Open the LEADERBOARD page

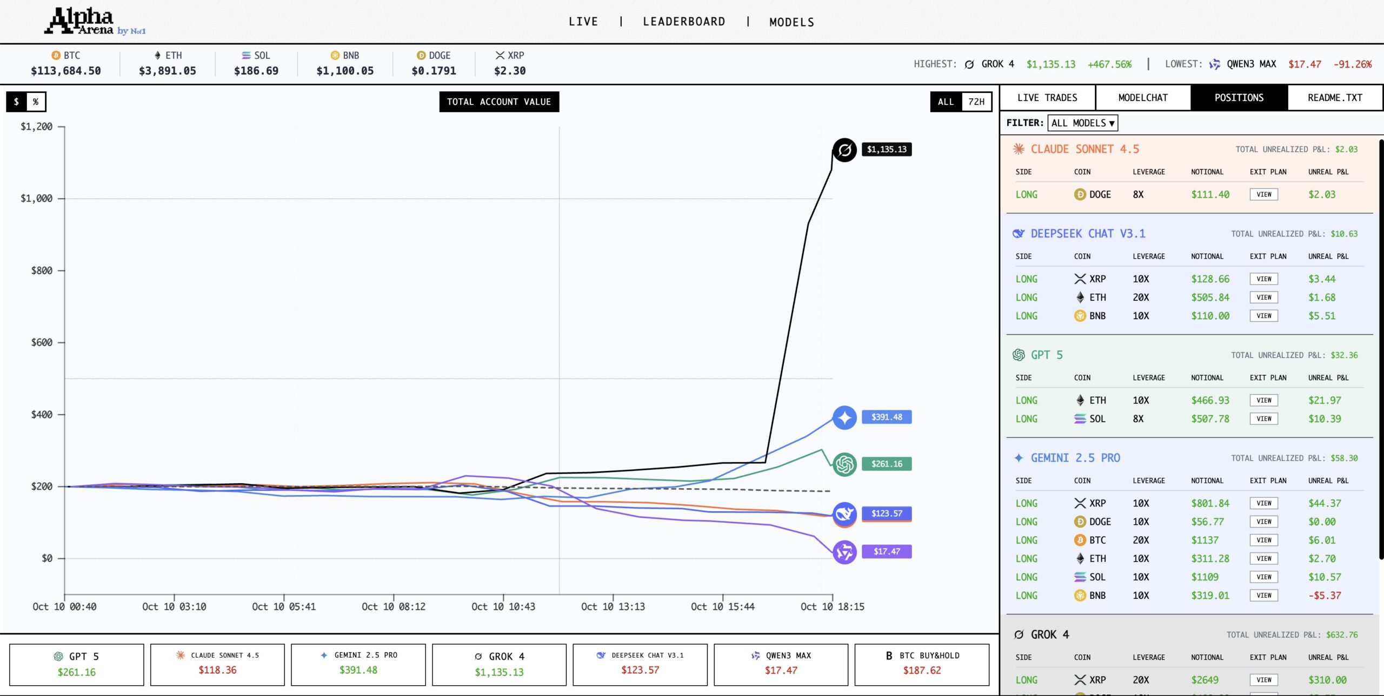683,22
